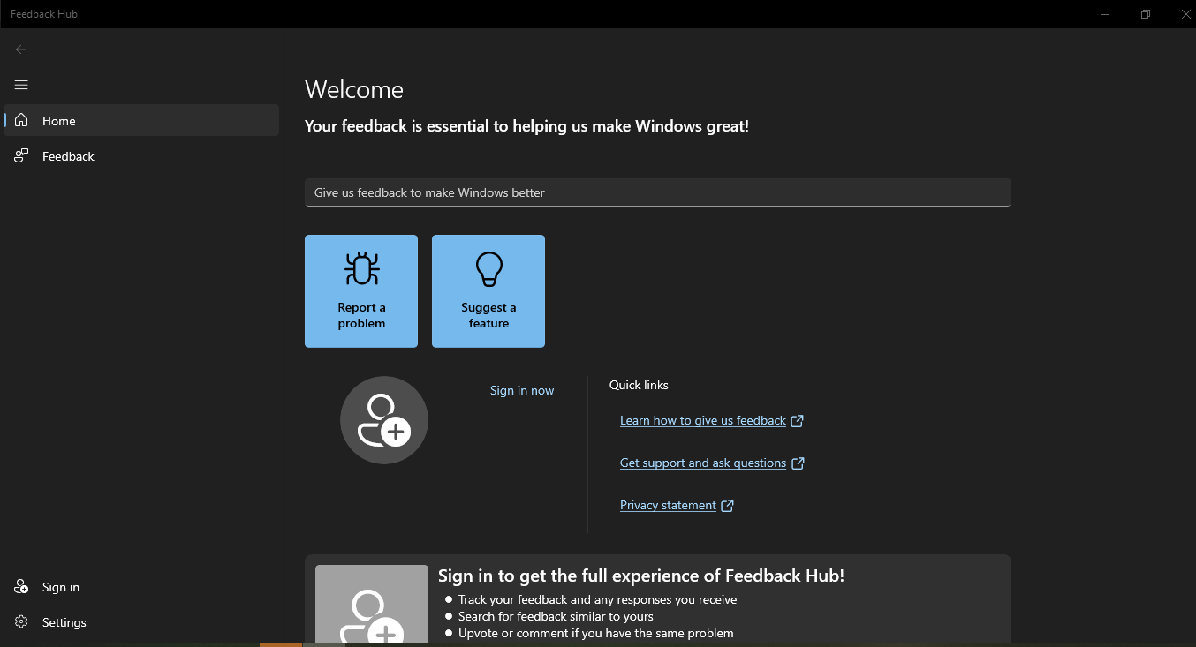Image resolution: width=1196 pixels, height=647 pixels.
Task: Expand the hamburger navigation menu
Action: tap(21, 85)
